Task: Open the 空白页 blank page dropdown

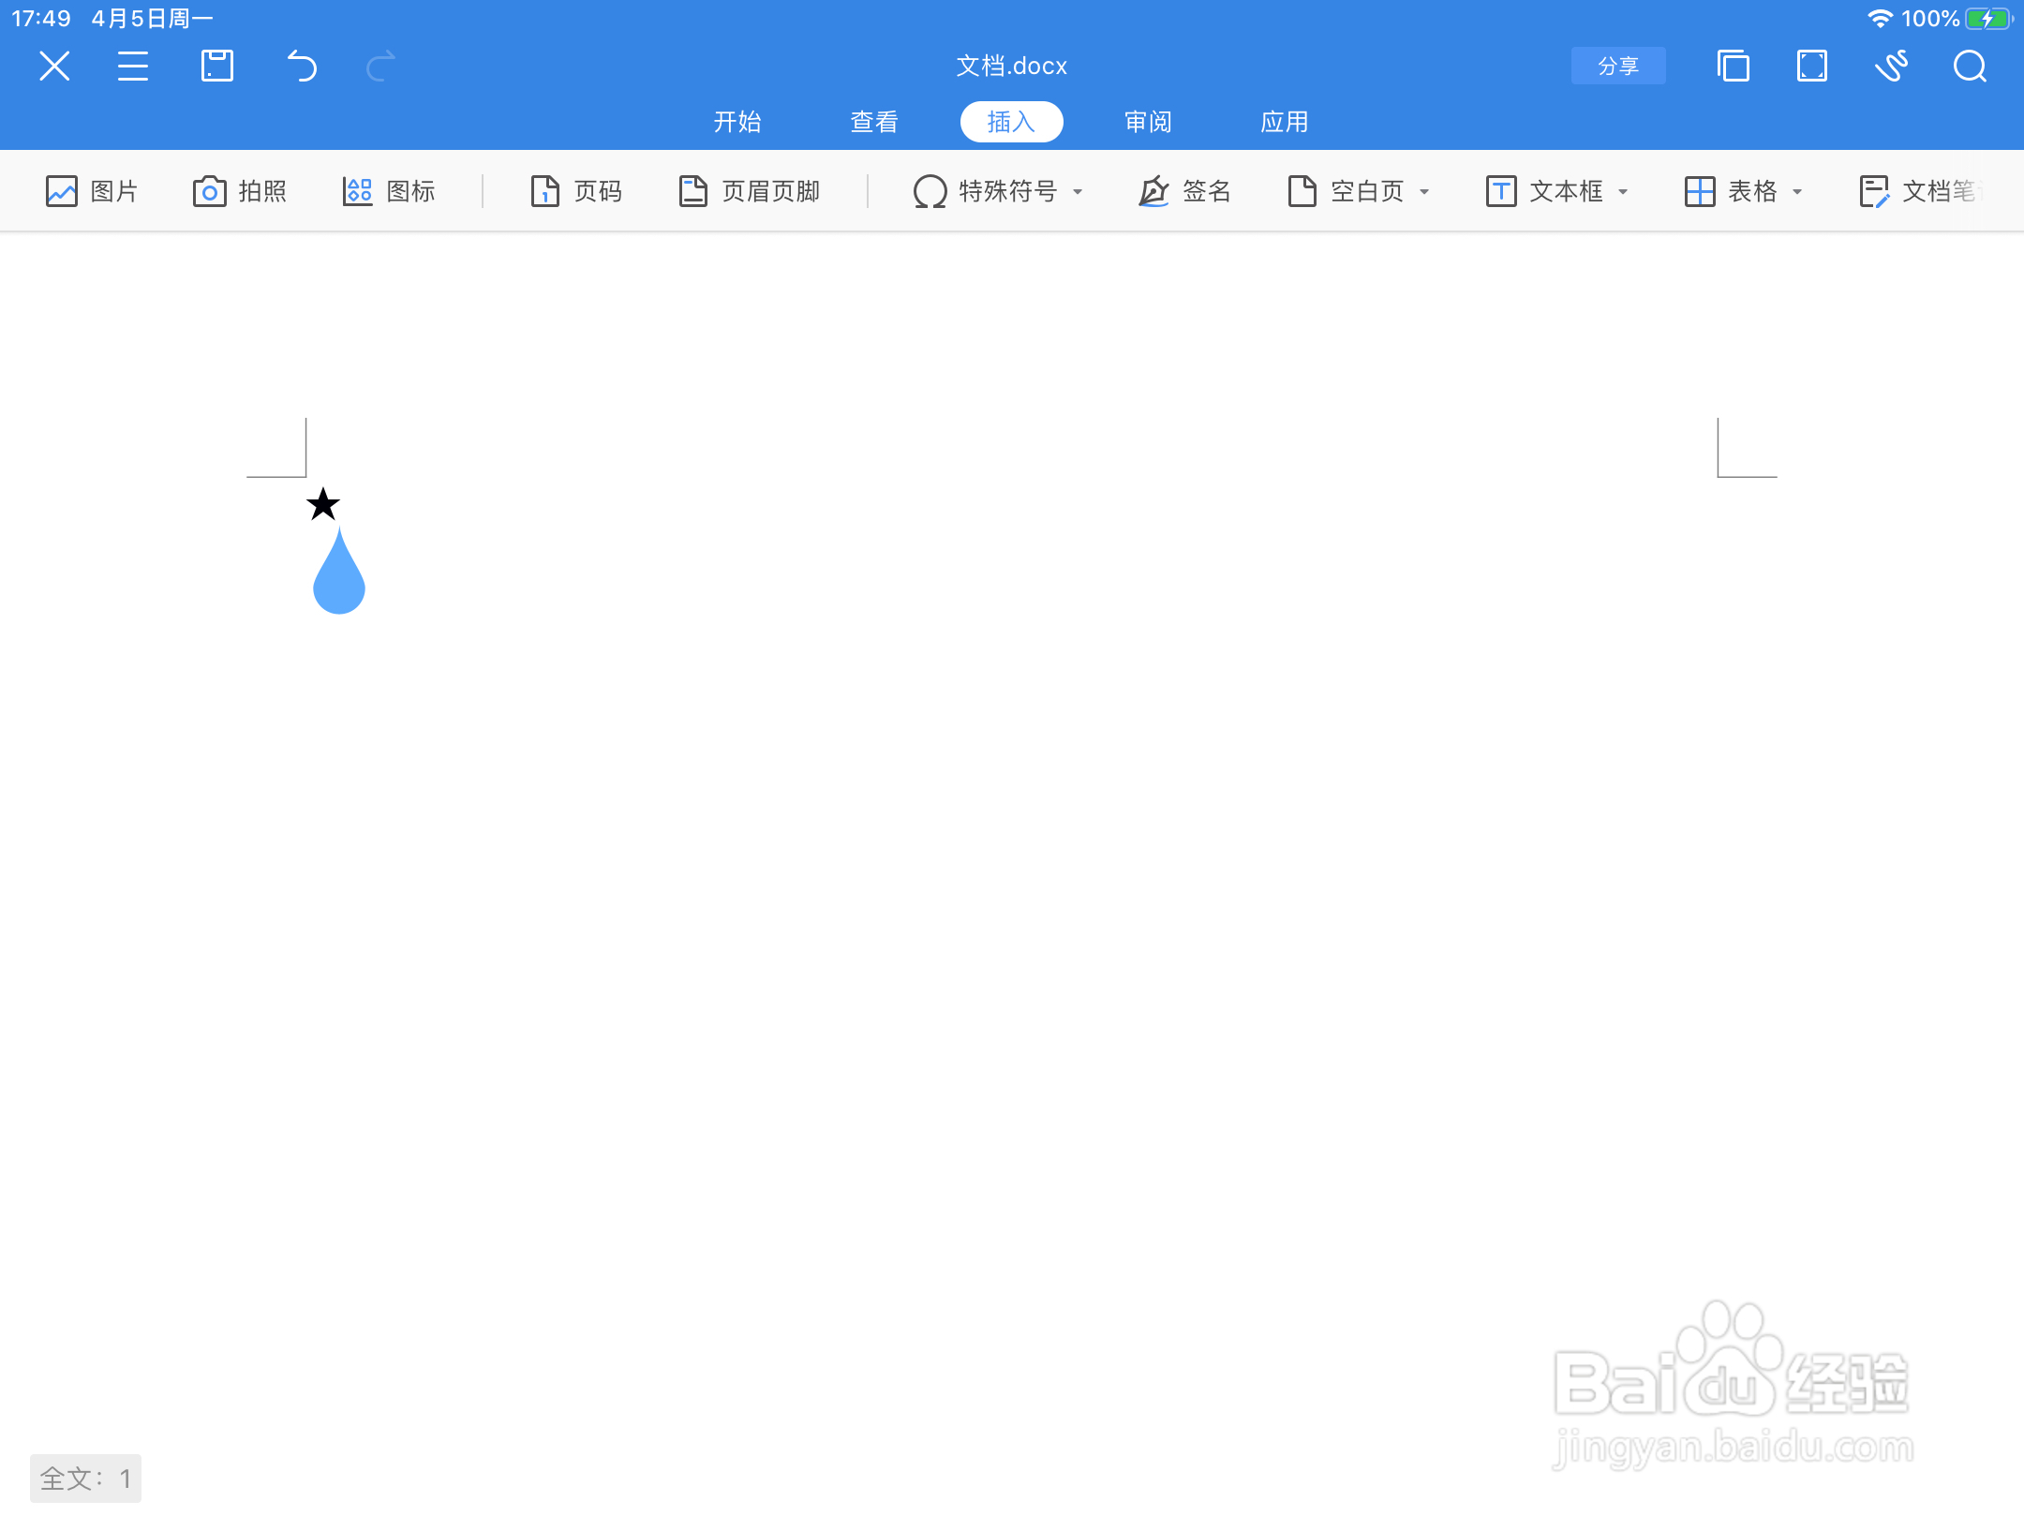Action: (1425, 192)
